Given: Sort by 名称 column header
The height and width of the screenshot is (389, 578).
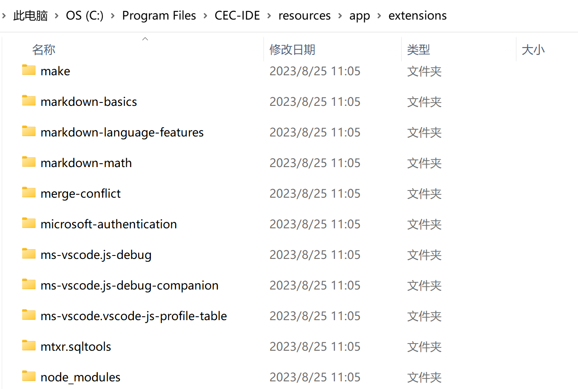Looking at the screenshot, I should coord(44,50).
